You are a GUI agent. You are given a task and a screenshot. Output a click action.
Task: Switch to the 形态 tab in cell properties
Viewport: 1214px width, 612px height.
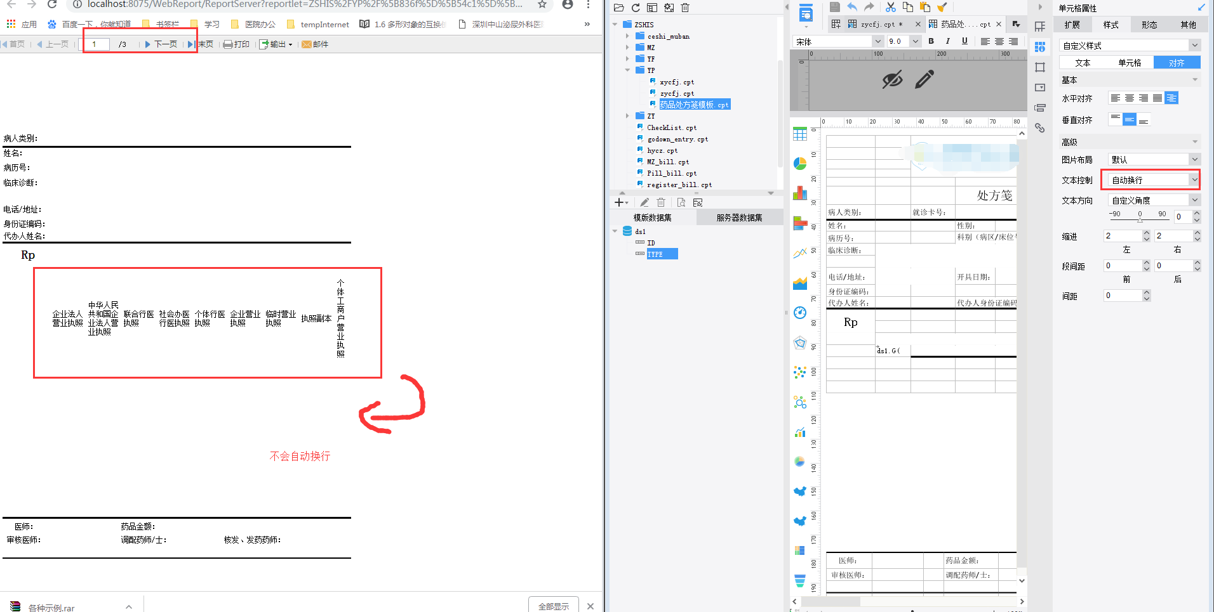click(1149, 25)
